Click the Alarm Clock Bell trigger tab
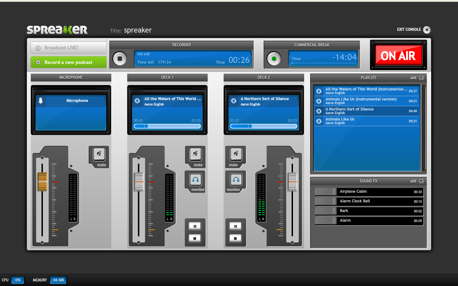 (326, 201)
